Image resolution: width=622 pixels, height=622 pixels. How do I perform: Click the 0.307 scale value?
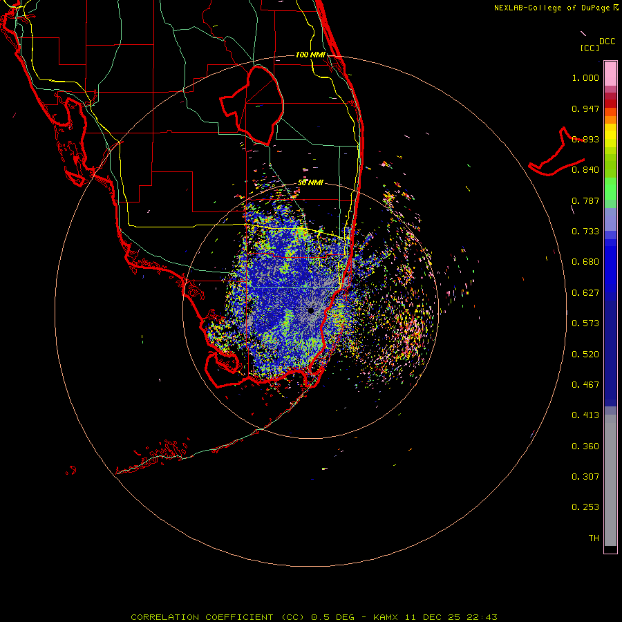pos(585,477)
